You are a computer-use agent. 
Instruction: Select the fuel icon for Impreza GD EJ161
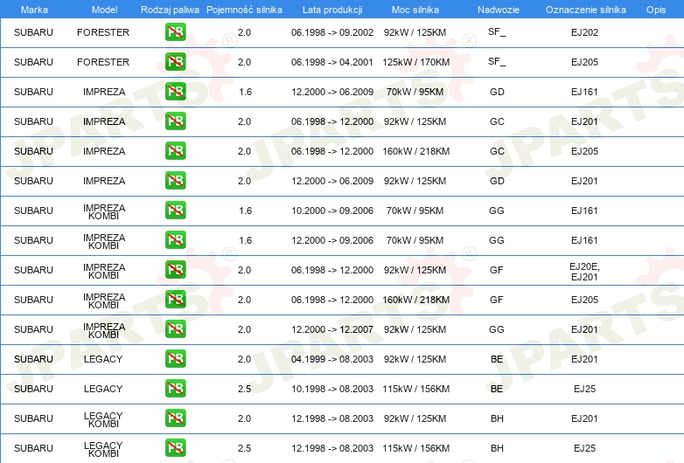175,91
